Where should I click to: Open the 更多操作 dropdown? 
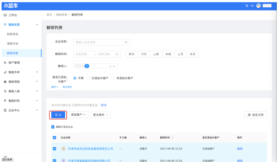(x=100, y=115)
